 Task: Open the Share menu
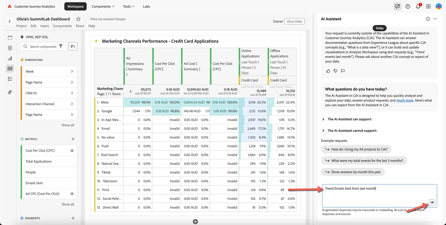pyautogui.click(x=80, y=26)
